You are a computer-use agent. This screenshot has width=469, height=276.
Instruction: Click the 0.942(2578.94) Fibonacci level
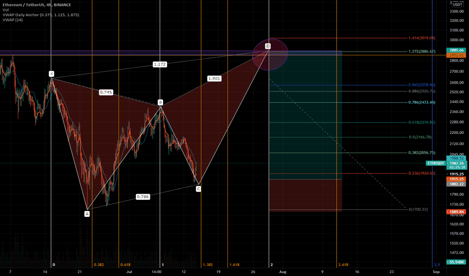click(422, 85)
